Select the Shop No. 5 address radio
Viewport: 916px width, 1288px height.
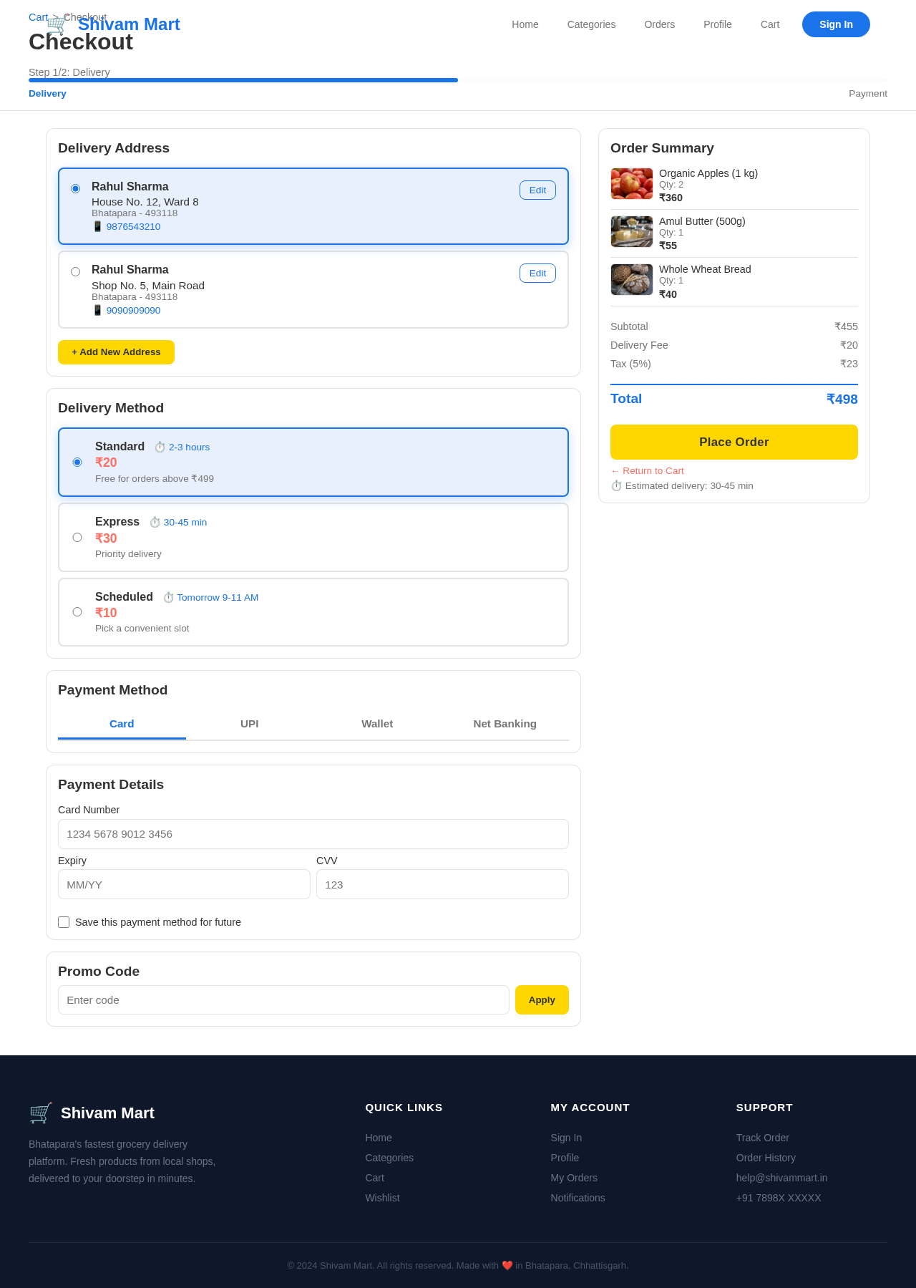click(x=75, y=271)
